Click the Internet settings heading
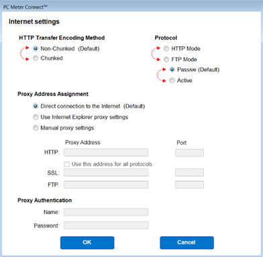Viewport: 263px width, 257px height. (34, 21)
